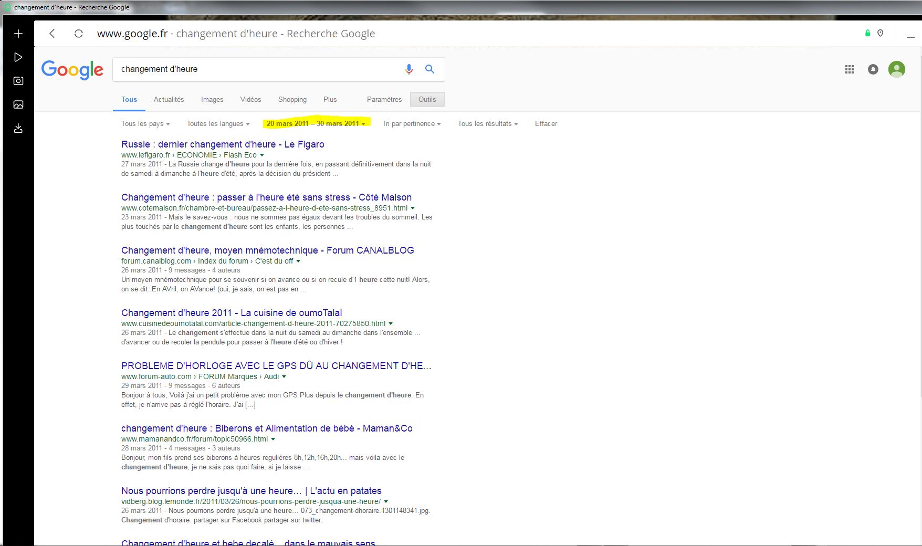Open the snapshot camera icon in sidebar
This screenshot has width=922, height=546.
tap(18, 81)
